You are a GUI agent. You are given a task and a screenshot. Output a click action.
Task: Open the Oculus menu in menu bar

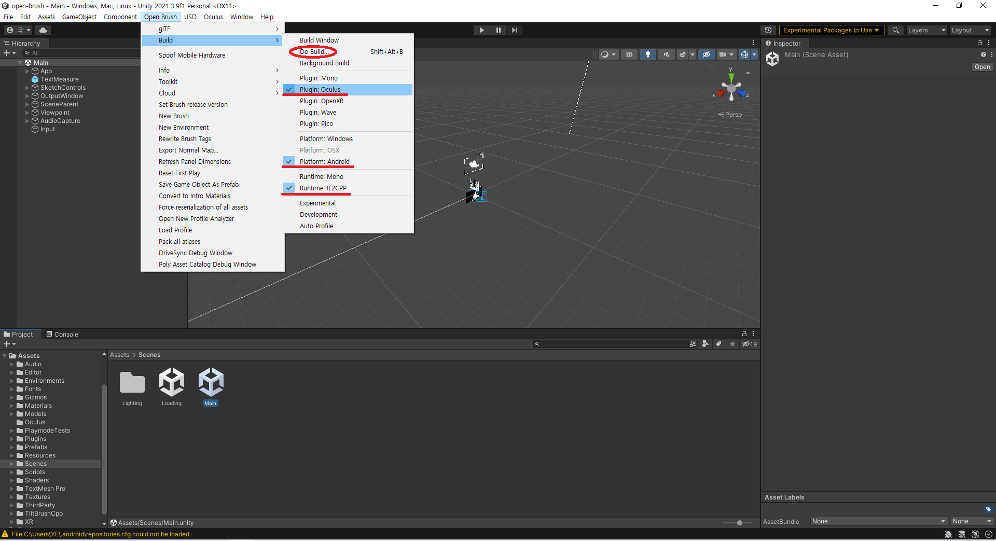coord(213,17)
